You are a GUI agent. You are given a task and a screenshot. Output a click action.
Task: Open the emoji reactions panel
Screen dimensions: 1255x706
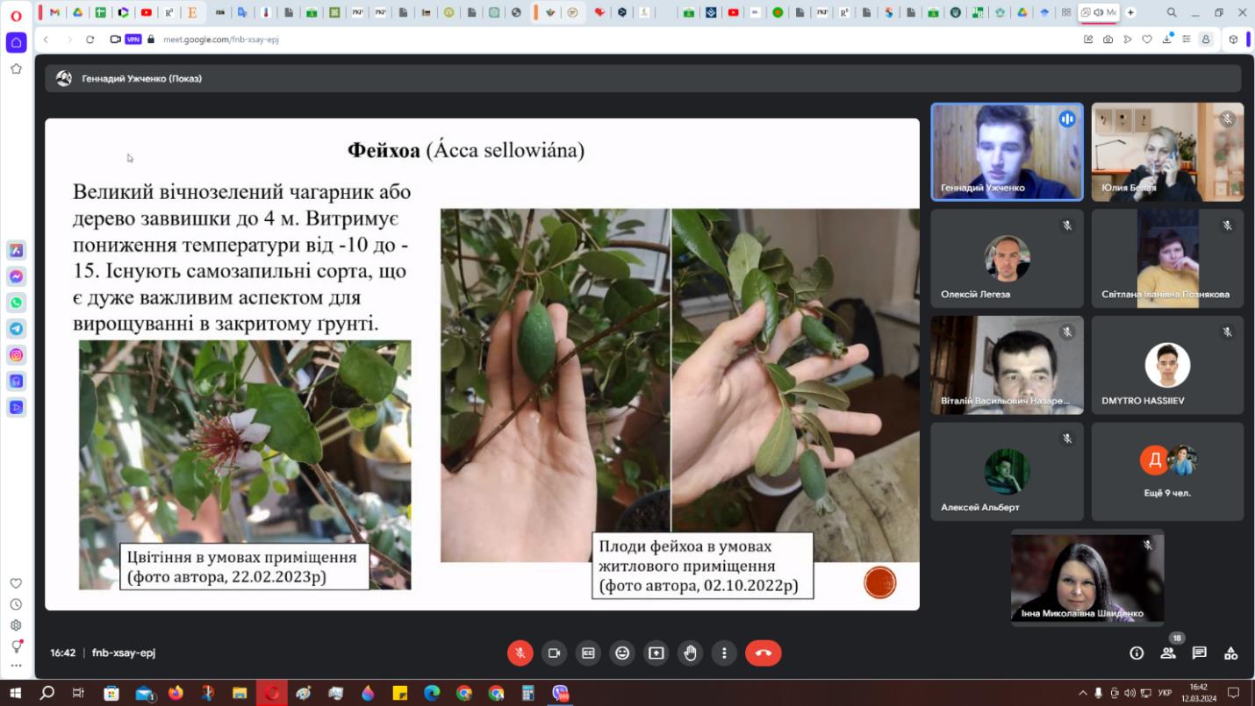[x=622, y=653]
